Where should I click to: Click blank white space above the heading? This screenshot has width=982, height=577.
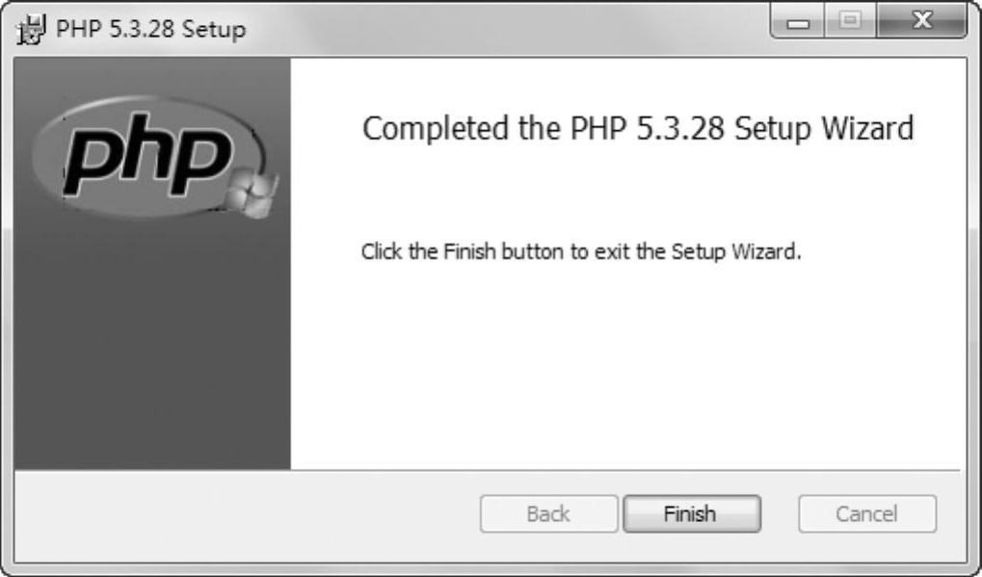tap(626, 82)
